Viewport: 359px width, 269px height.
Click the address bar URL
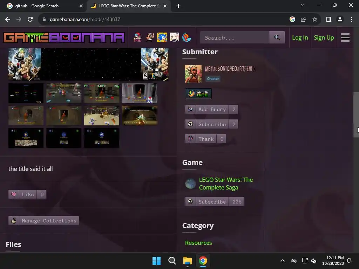(x=85, y=19)
